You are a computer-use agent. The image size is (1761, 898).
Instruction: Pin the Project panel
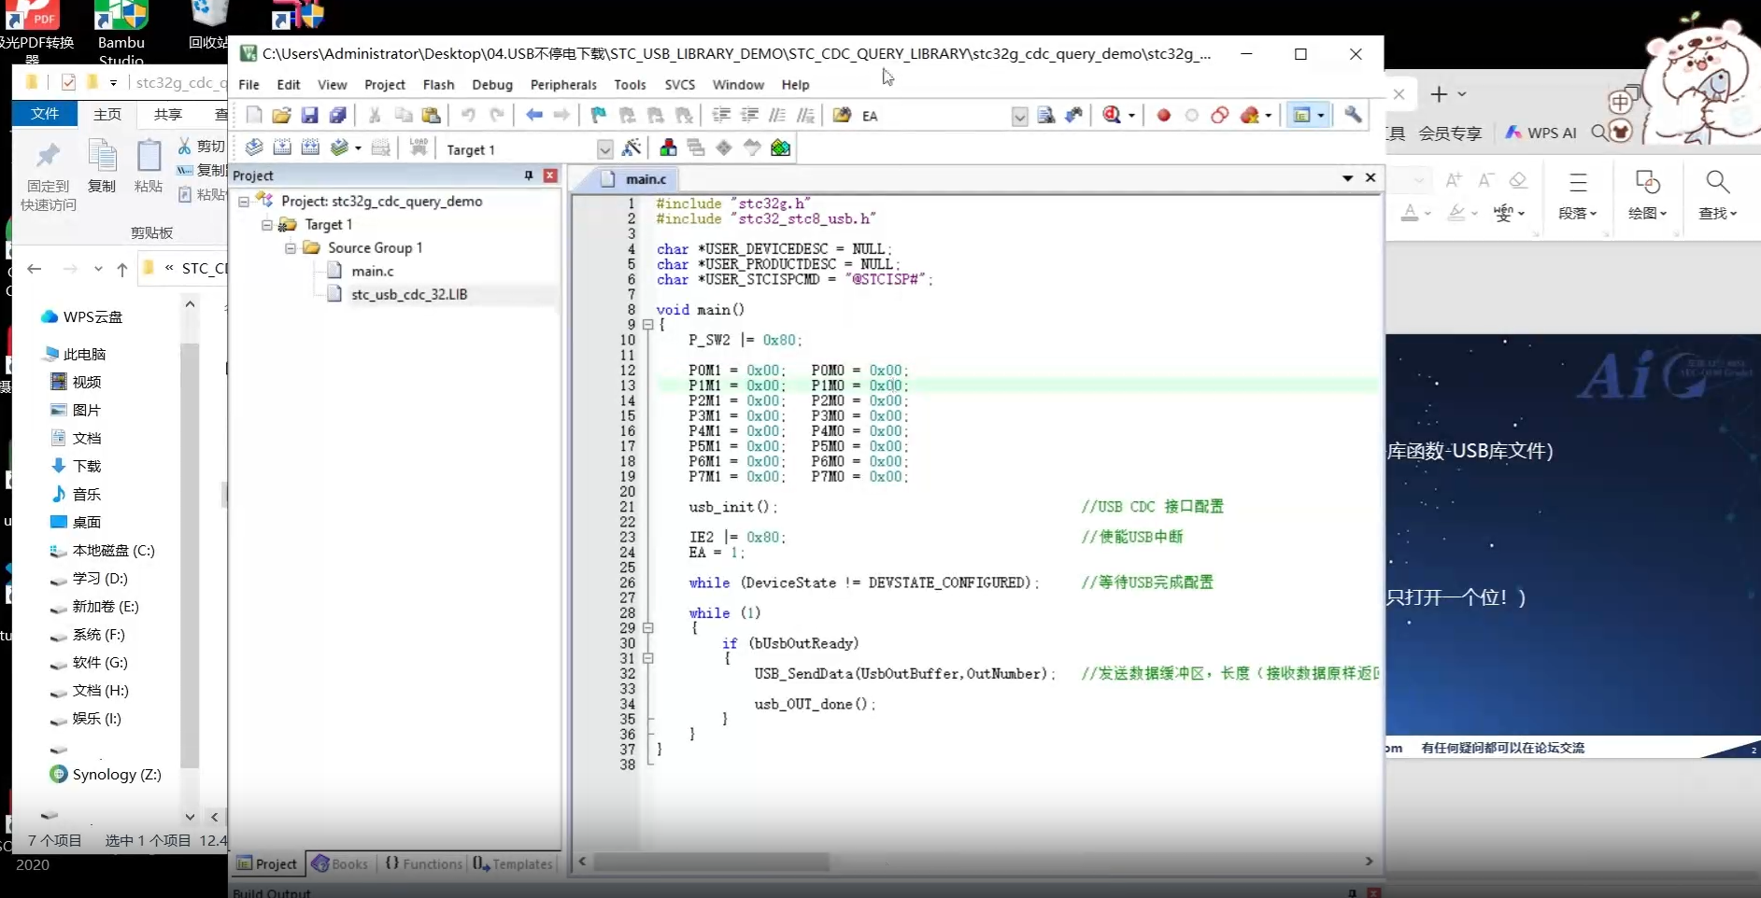[x=529, y=175]
